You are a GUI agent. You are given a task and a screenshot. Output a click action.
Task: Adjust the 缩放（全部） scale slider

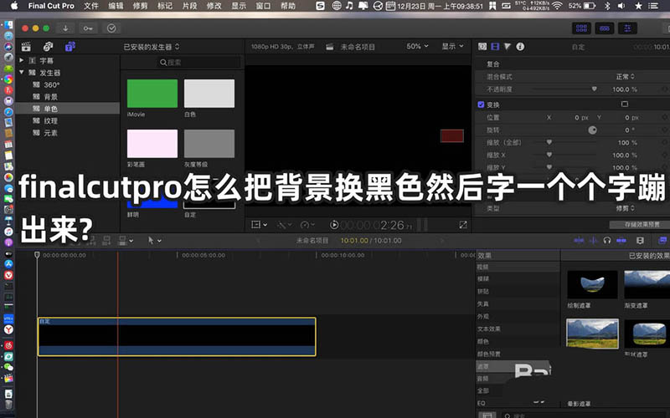(x=549, y=142)
